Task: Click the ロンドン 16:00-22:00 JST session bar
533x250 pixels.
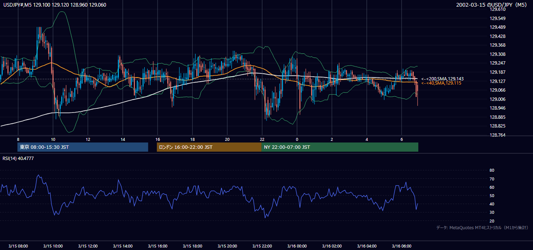Action: (x=209, y=147)
